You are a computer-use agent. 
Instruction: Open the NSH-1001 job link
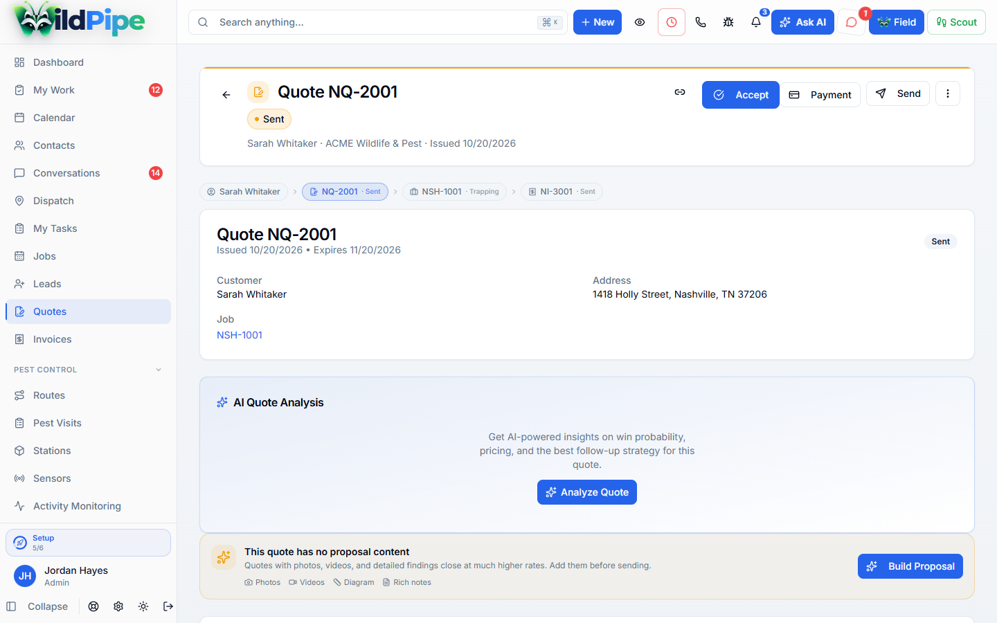(240, 335)
